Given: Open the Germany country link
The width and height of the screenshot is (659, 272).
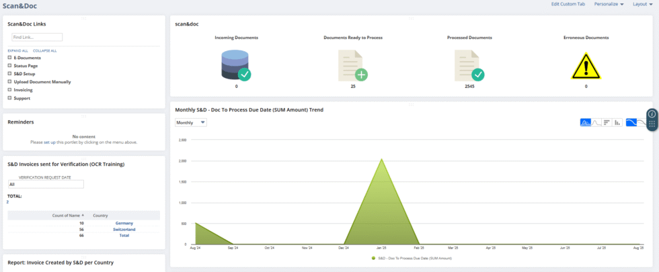Looking at the screenshot, I should [124, 223].
